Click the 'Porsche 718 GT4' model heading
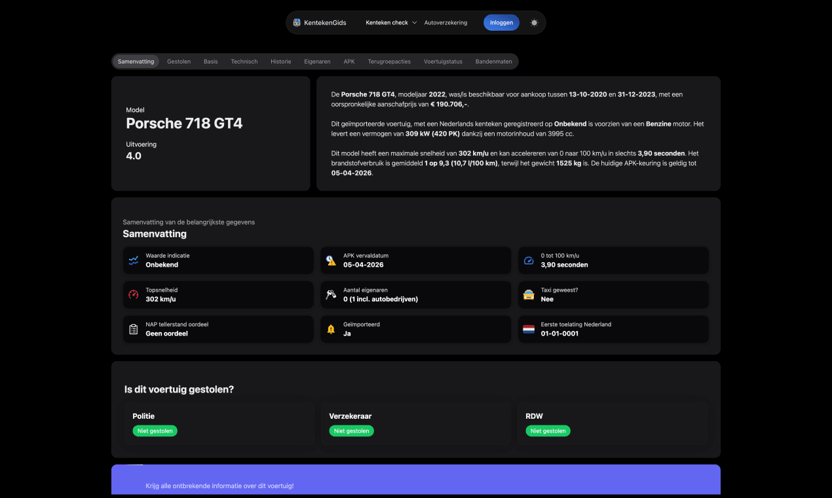 (x=184, y=123)
